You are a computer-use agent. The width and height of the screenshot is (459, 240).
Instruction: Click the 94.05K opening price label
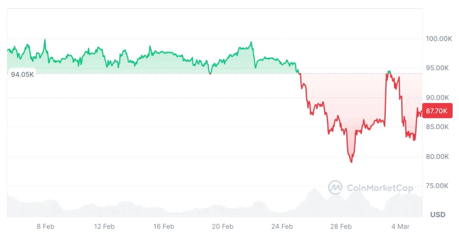22,74
